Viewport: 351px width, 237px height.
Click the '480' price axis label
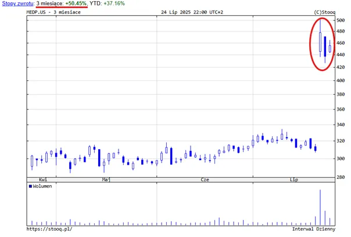coord(341,31)
